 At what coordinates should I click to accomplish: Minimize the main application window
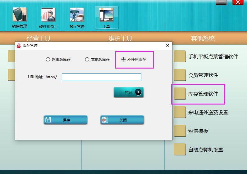pyautogui.click(x=221, y=2)
